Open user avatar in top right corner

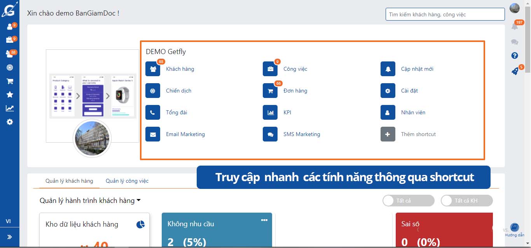click(x=515, y=8)
